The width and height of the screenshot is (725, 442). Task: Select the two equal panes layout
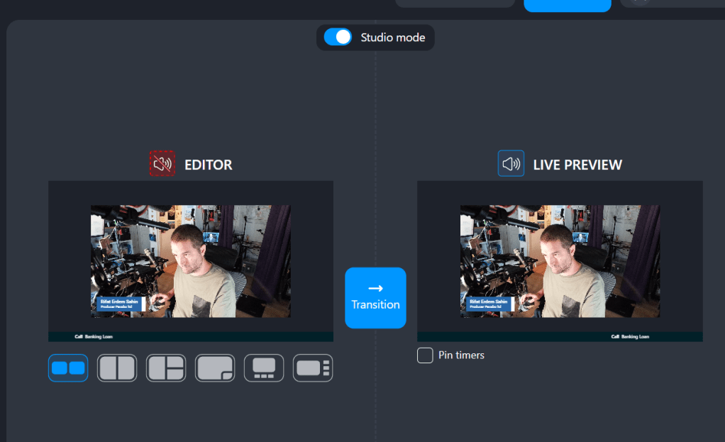click(x=68, y=368)
